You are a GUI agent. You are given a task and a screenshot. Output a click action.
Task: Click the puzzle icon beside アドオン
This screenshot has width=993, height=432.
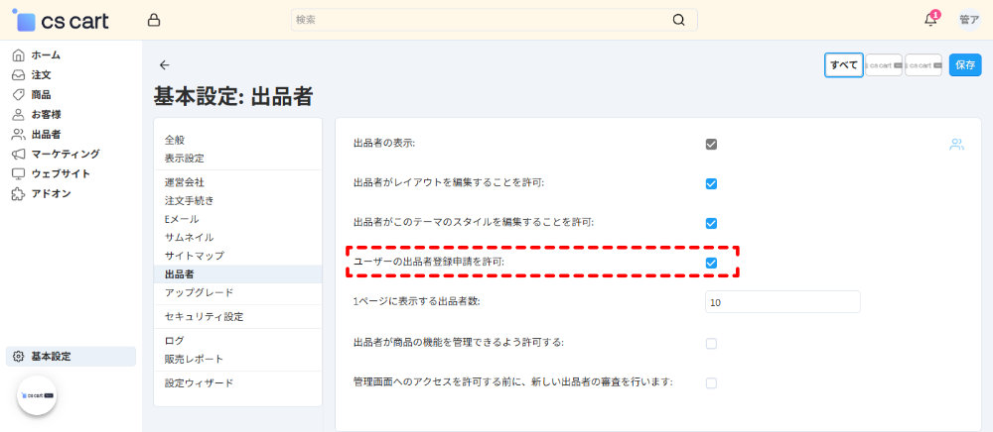point(18,194)
